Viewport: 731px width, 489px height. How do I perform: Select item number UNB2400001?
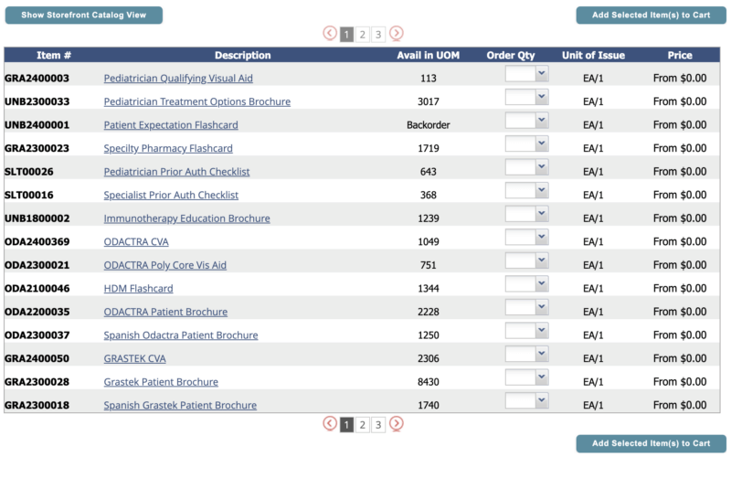[37, 125]
